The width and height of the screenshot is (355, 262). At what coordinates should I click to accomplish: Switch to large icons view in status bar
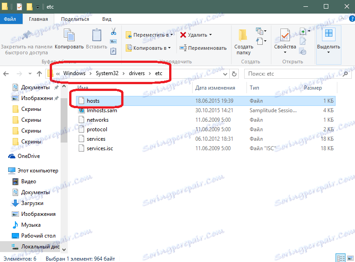(350, 258)
